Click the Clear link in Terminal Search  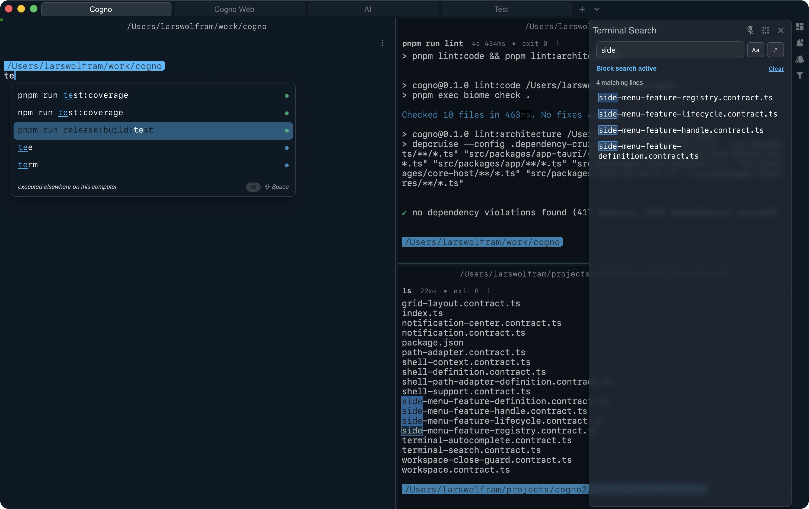[776, 69]
